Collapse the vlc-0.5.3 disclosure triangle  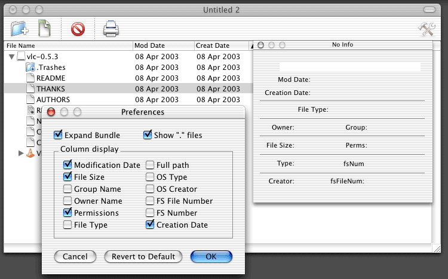click(x=11, y=57)
